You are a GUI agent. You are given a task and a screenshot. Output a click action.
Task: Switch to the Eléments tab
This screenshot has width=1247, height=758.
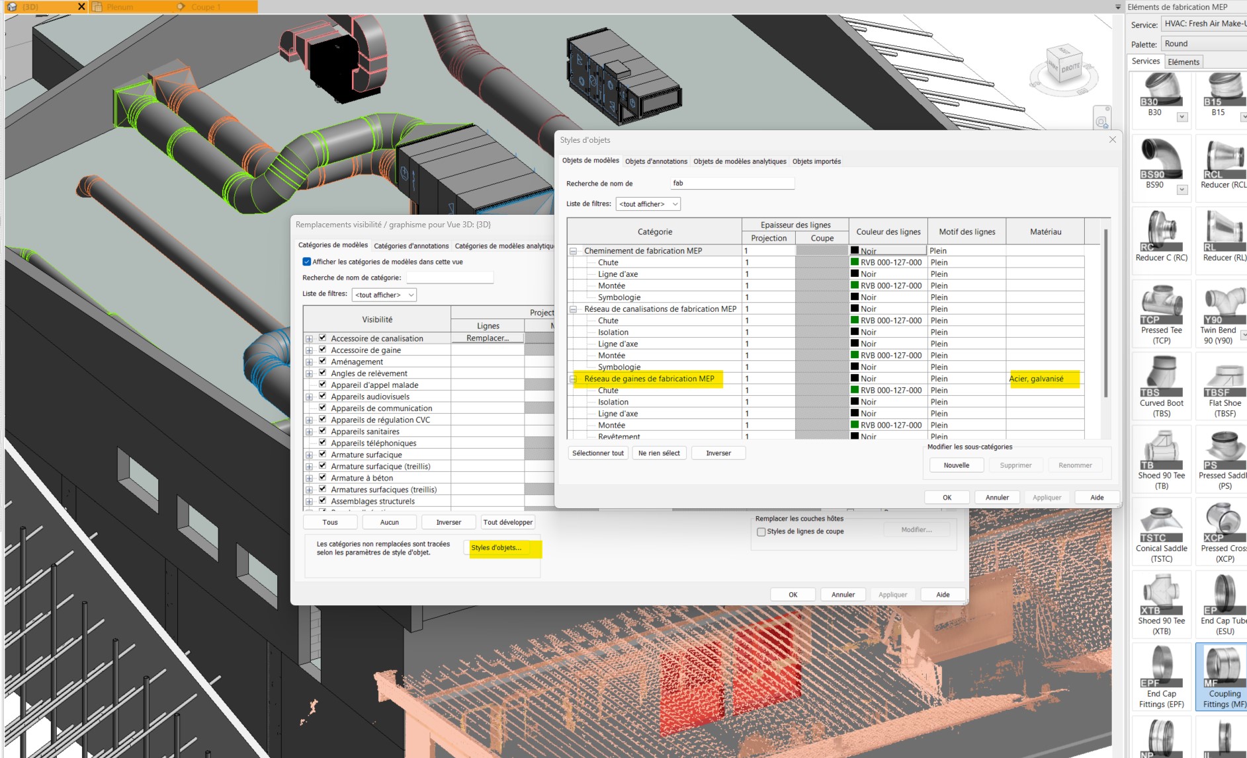(1183, 61)
